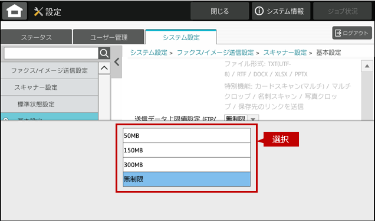Select スキャナー設定 in the side menu
Viewport: 375px width, 221px height.
50,87
